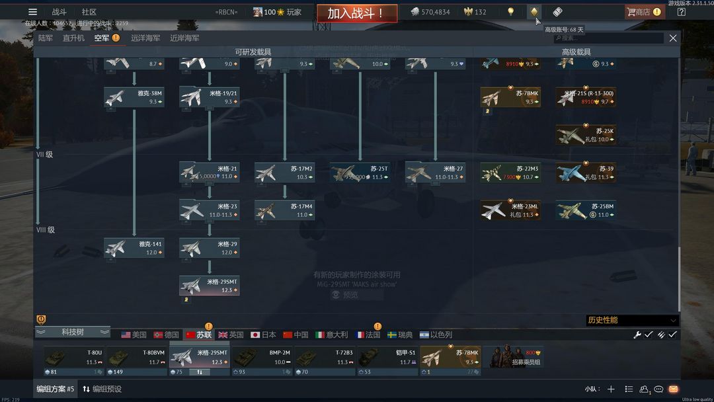Collapse the 科技树 tech tree panel
714x402 pixels.
click(73, 332)
